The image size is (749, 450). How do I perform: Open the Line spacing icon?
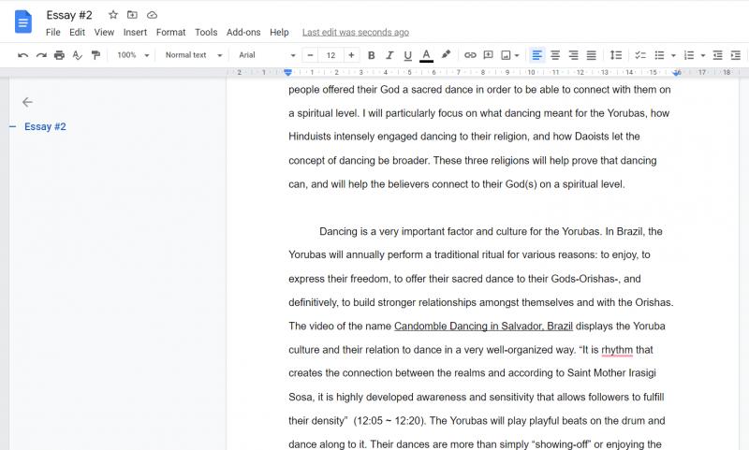[x=616, y=55]
